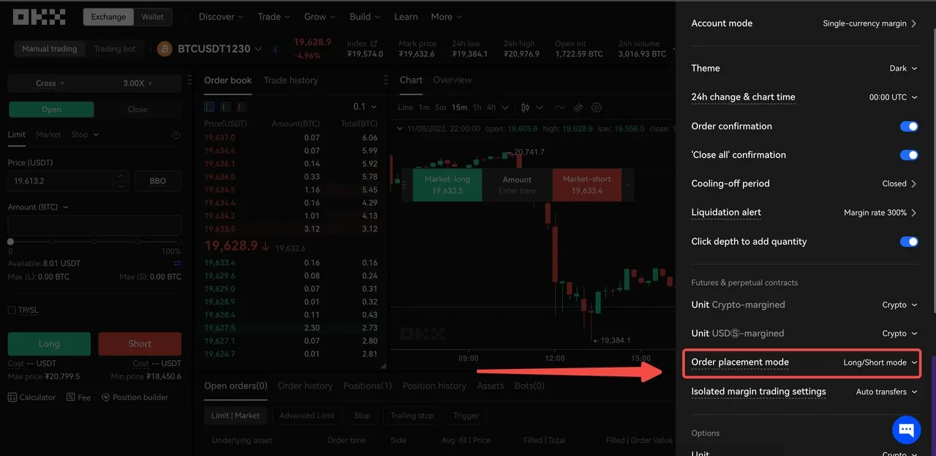Click the help question mark in order form
Screen dimensions: 936x456
pyautogui.click(x=175, y=135)
